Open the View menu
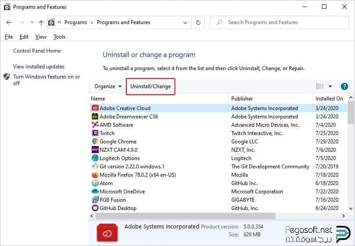This screenshot has width=355, height=246. tap(41, 37)
